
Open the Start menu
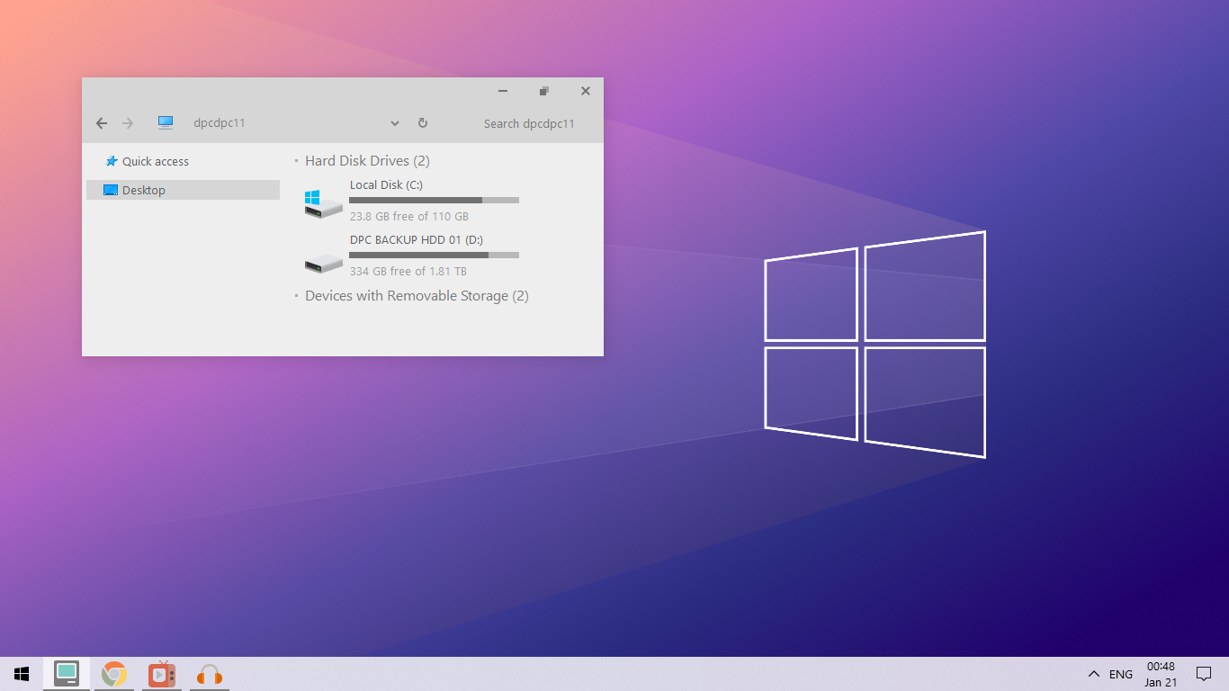pos(21,673)
